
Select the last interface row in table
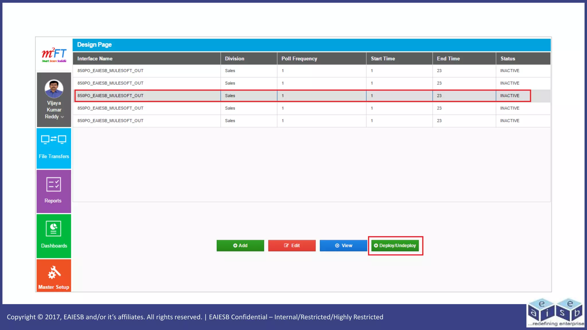110,121
